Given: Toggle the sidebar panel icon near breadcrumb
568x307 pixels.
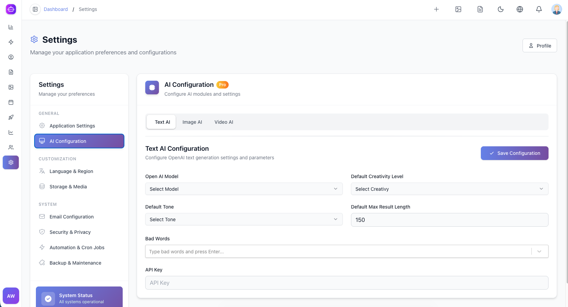Looking at the screenshot, I should pos(35,9).
